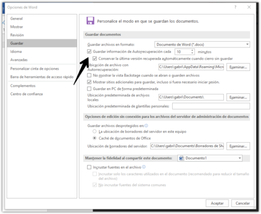
Task: Select the Guardar options category
Action: [42, 43]
